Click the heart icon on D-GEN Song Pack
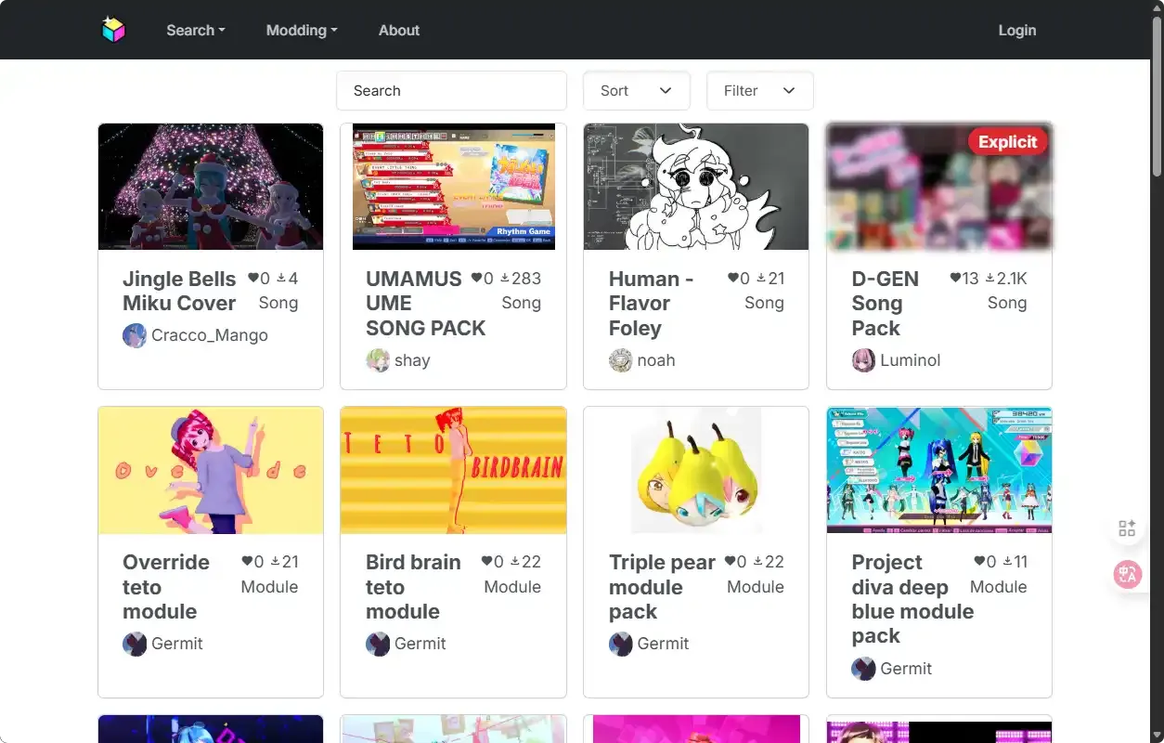Viewport: 1164px width, 743px height. [955, 279]
